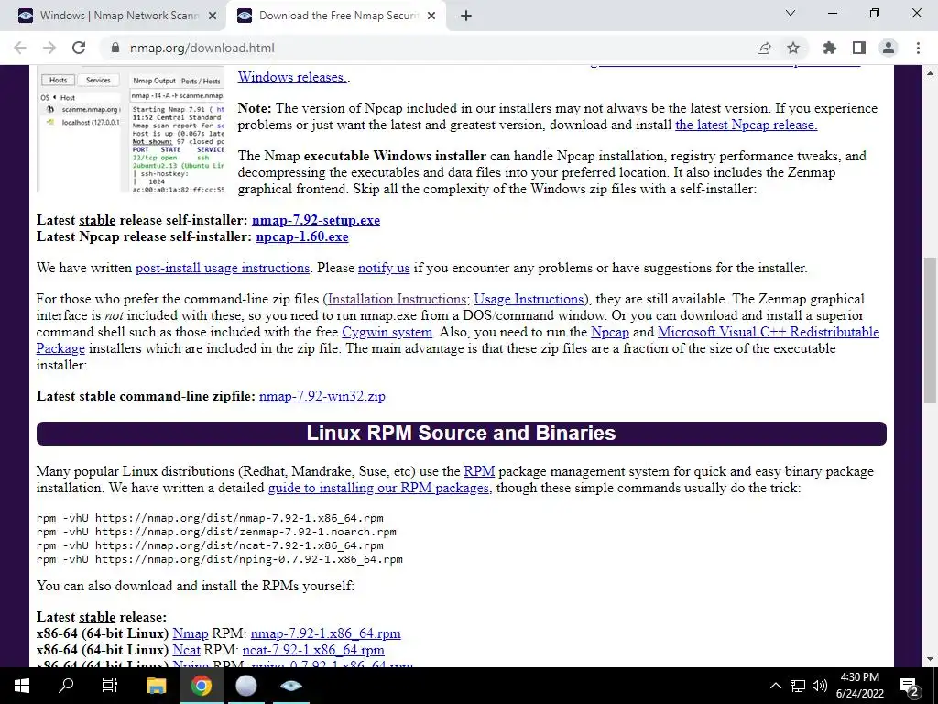Open Nmap link beside x86-64 RPM
Image resolution: width=938 pixels, height=704 pixels.
click(191, 633)
